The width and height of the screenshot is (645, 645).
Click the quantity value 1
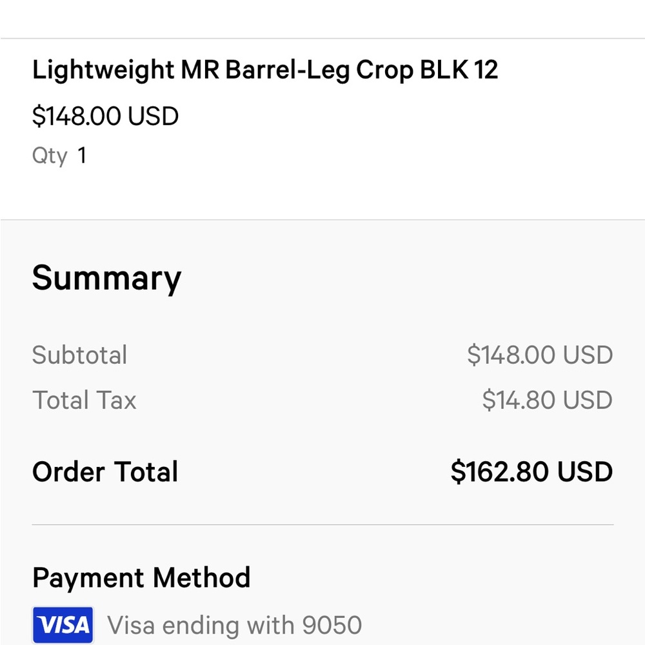click(x=82, y=155)
